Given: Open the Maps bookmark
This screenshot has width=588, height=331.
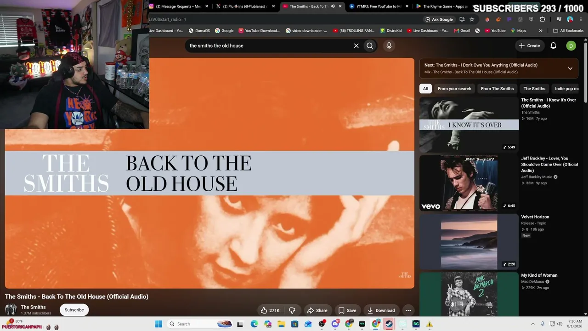Looking at the screenshot, I should [x=518, y=31].
